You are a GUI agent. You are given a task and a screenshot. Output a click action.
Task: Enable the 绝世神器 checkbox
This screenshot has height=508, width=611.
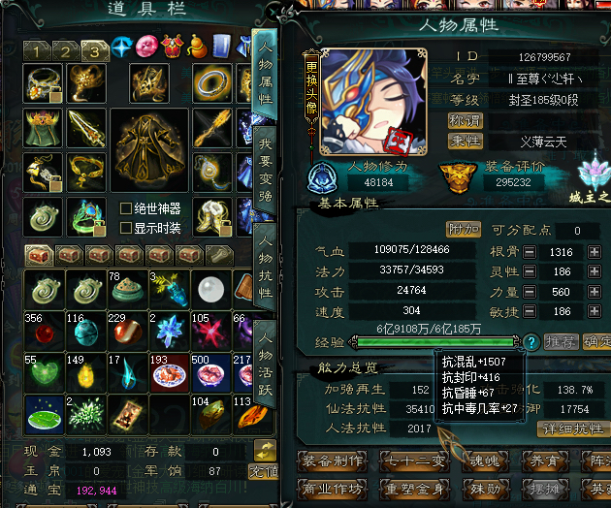[125, 208]
